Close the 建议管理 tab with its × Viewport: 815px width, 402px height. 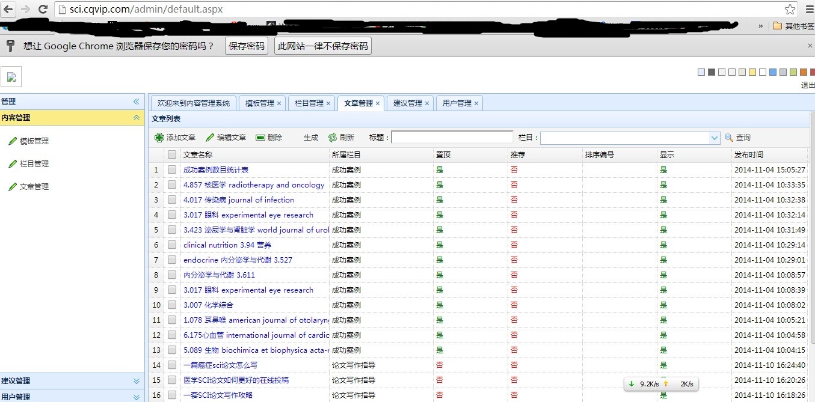(427, 103)
